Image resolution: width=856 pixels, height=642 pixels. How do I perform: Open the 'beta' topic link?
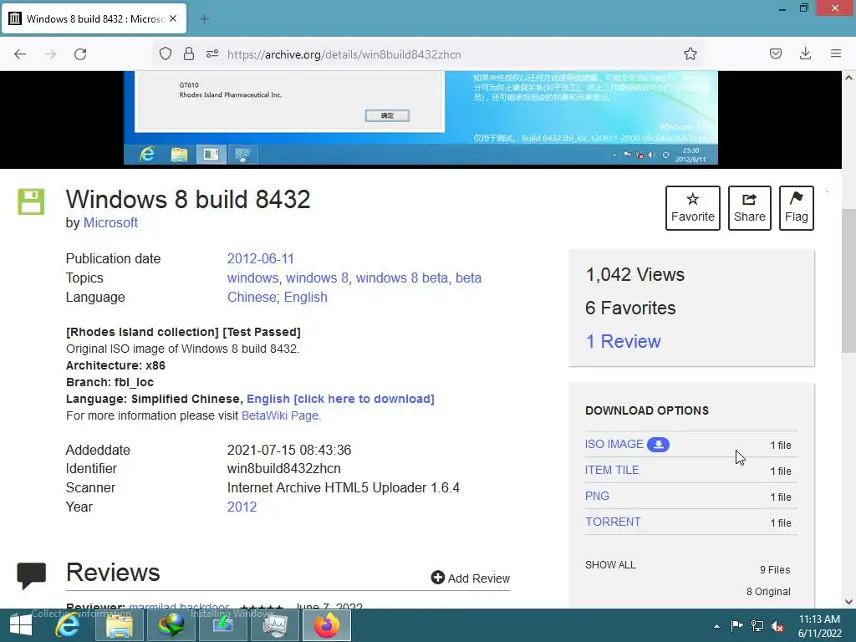[x=468, y=278]
